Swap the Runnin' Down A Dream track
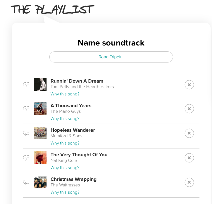Screen dimensions: 212x204 click(26, 85)
